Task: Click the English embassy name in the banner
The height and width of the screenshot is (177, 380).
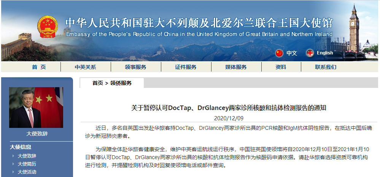Action: (199, 34)
